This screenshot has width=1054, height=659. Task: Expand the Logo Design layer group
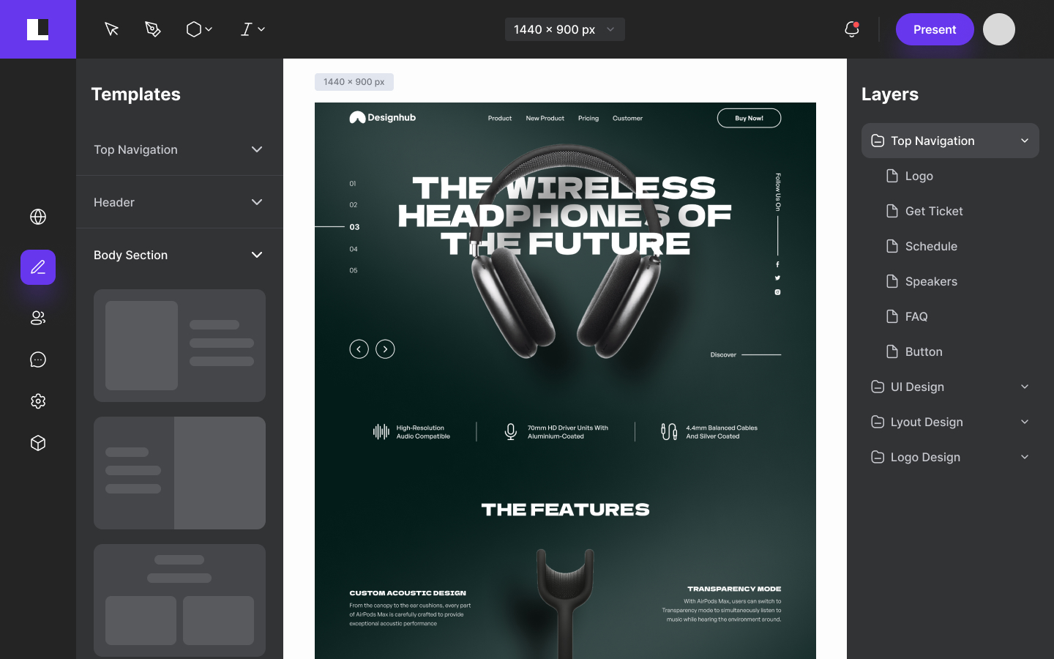(1024, 457)
